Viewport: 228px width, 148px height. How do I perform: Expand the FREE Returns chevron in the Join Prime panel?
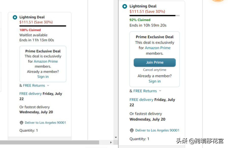pyautogui.click(x=160, y=91)
